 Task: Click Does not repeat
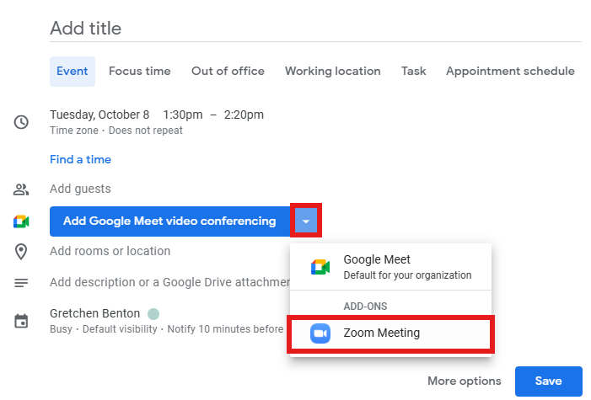(x=146, y=131)
